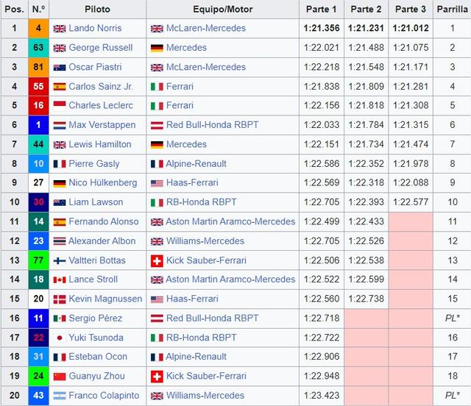Select the Parte 2 time 1:21.488
This screenshot has height=406, width=471.
366,48
